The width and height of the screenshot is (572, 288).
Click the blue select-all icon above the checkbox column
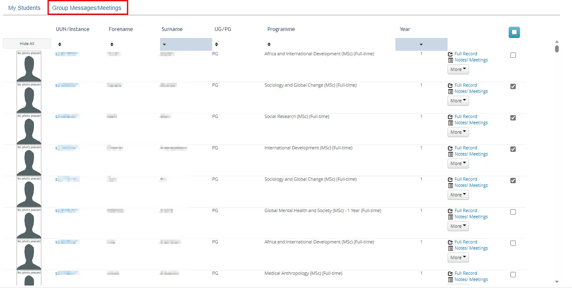[x=514, y=32]
